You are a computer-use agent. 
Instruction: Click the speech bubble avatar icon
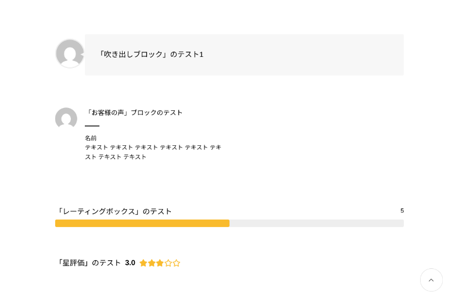(70, 53)
